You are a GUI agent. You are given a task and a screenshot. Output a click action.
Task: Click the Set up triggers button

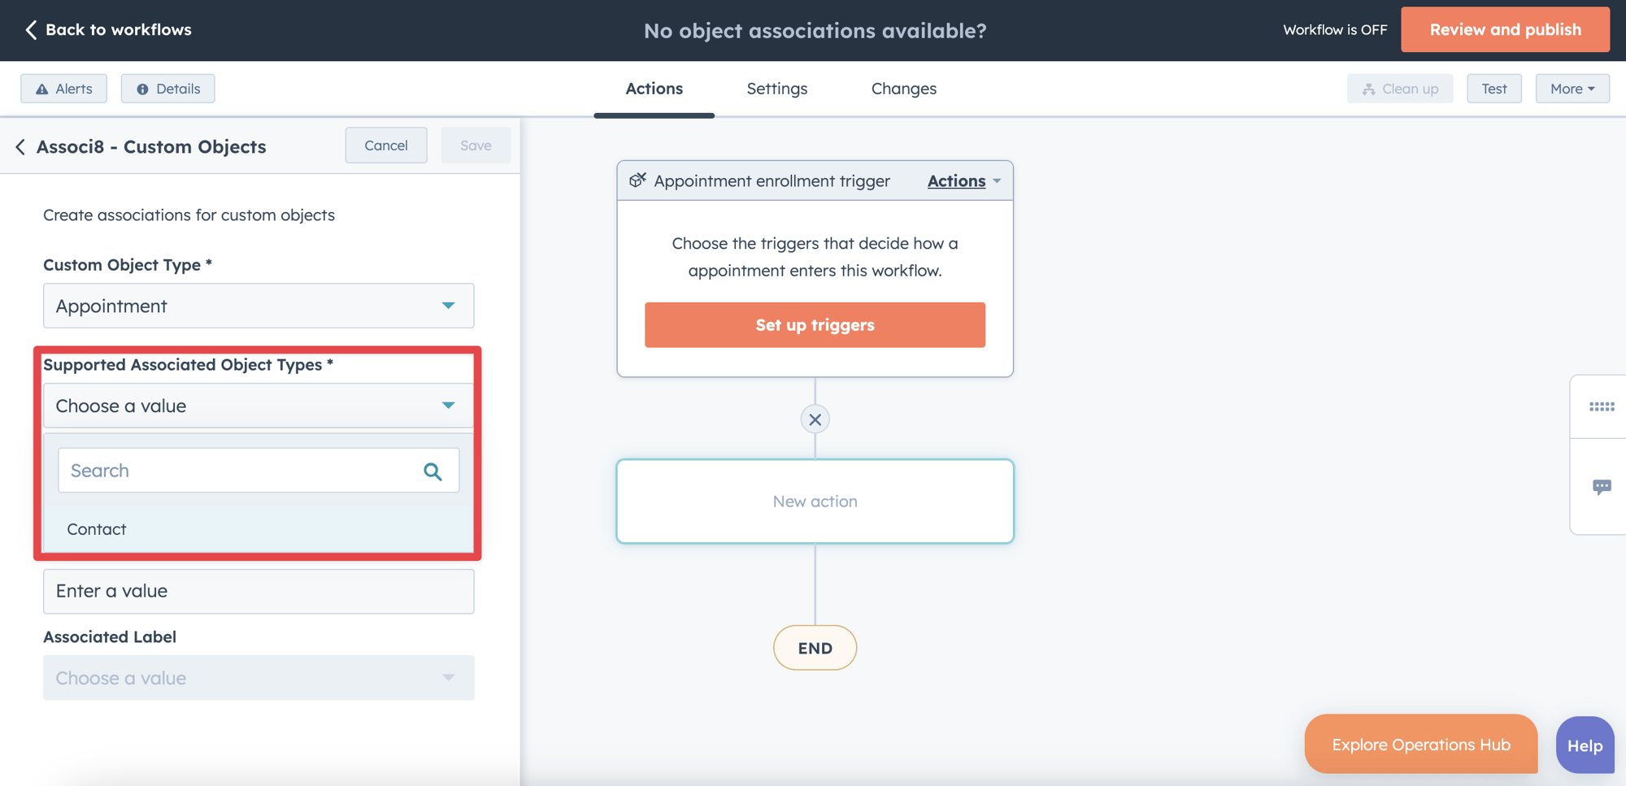pos(815,324)
